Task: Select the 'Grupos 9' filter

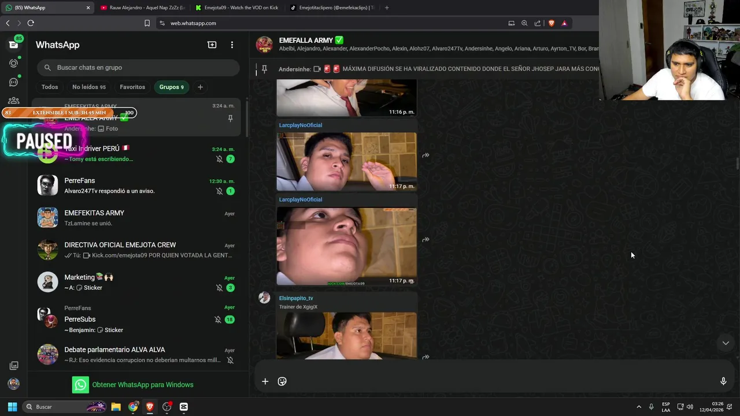Action: (172, 87)
